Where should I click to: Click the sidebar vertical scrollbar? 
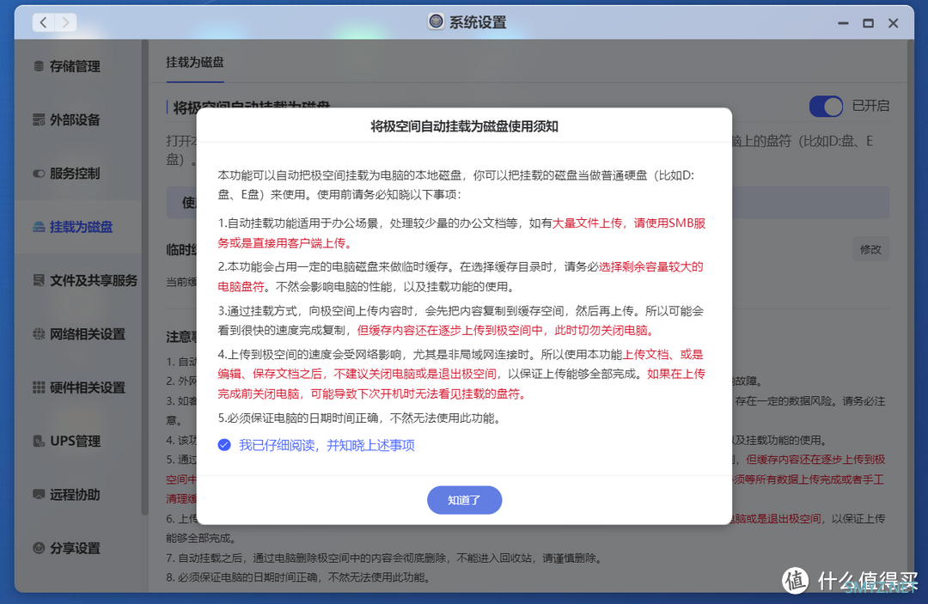144,278
